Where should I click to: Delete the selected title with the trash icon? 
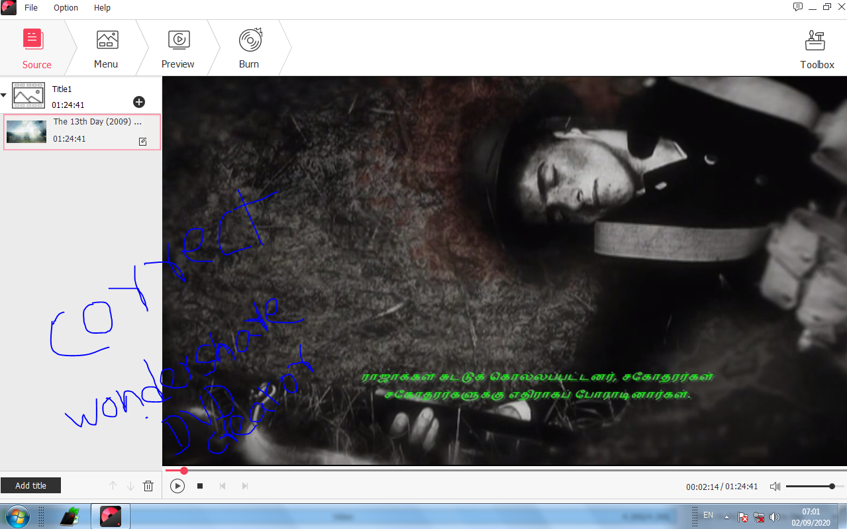148,486
